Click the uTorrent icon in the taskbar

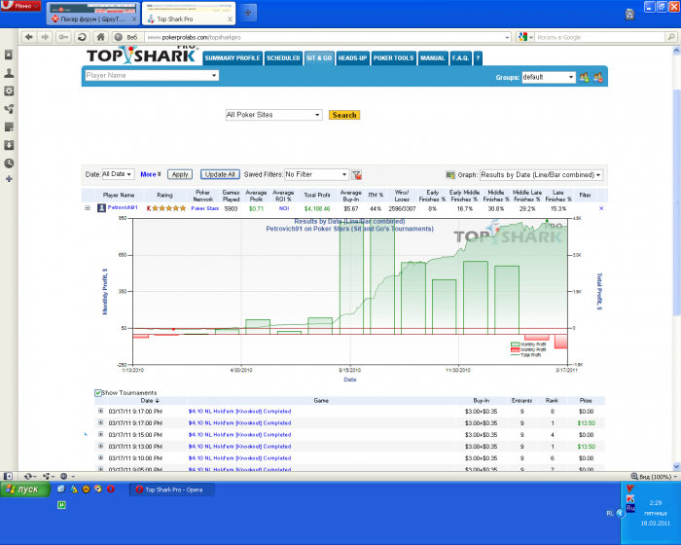[61, 505]
